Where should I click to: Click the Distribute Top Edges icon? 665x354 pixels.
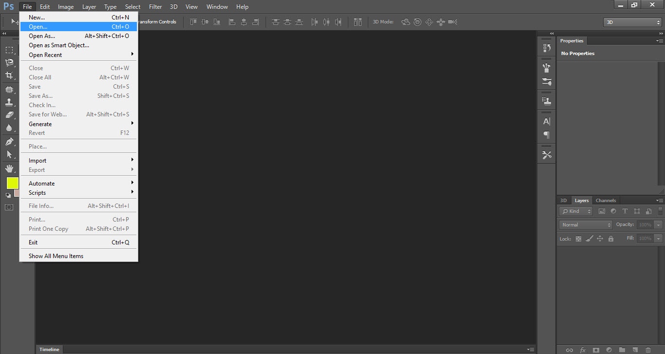[x=276, y=22]
